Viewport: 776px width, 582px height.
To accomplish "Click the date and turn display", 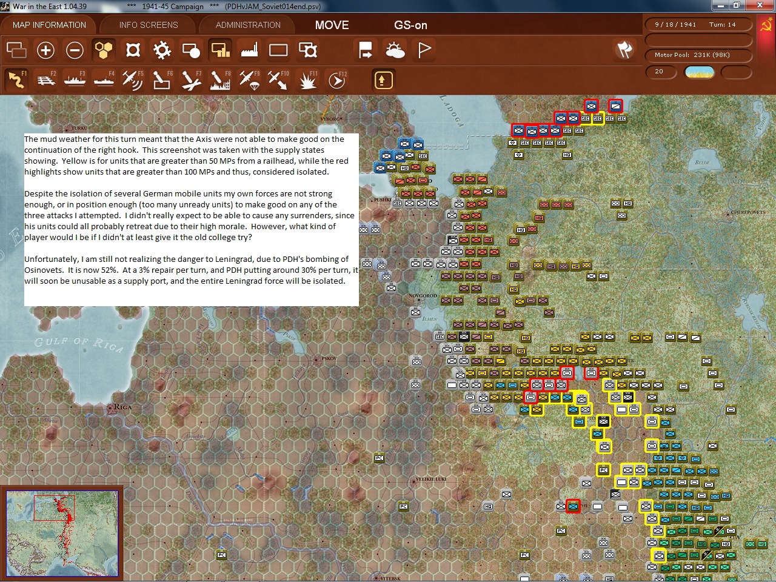I will pos(698,25).
